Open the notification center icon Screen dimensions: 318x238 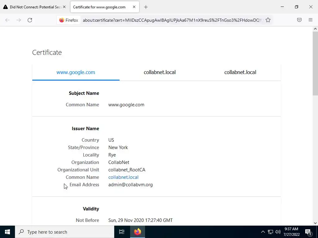pyautogui.click(x=308, y=232)
